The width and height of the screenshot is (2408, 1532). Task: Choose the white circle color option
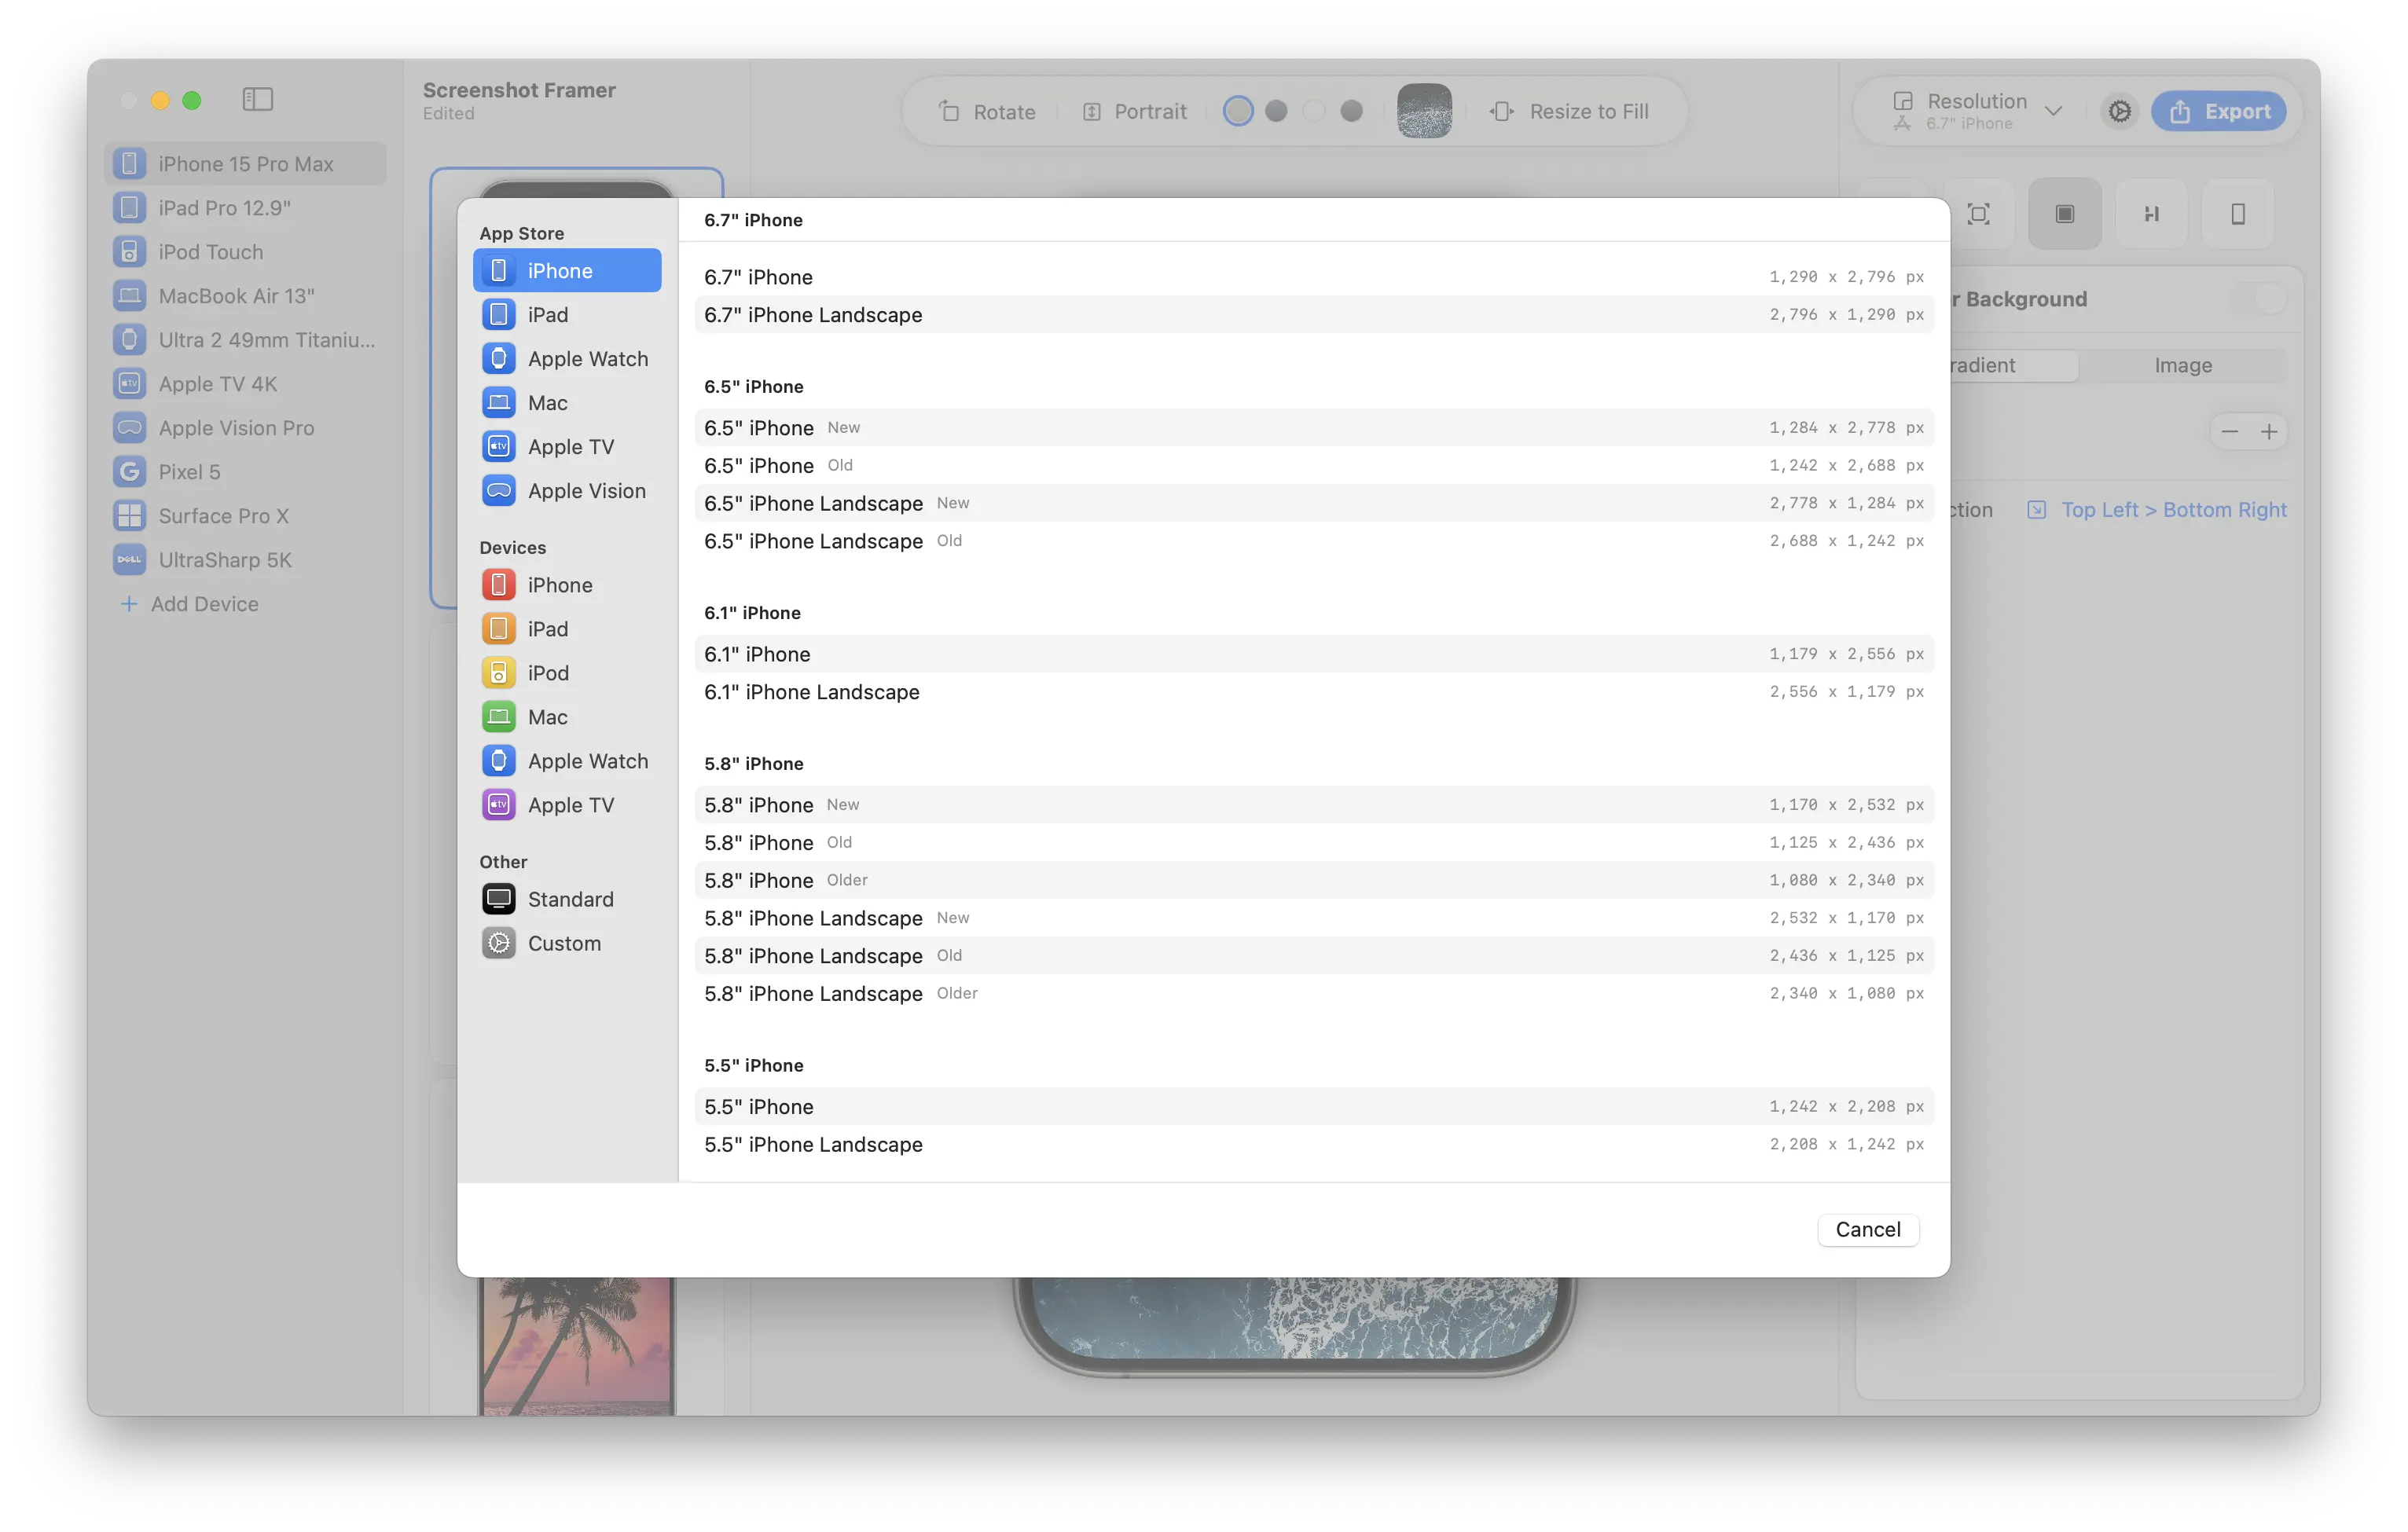pyautogui.click(x=1314, y=111)
